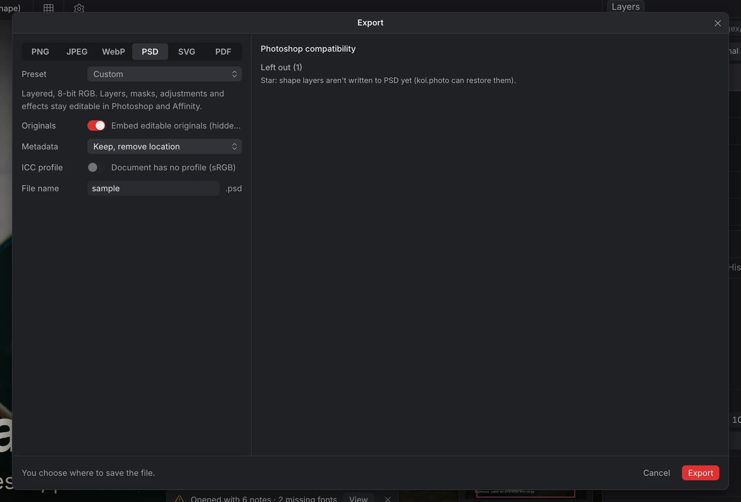Dismiss the missing fonts notification

pyautogui.click(x=387, y=499)
